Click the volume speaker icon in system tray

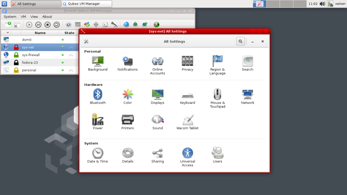tap(322, 4)
